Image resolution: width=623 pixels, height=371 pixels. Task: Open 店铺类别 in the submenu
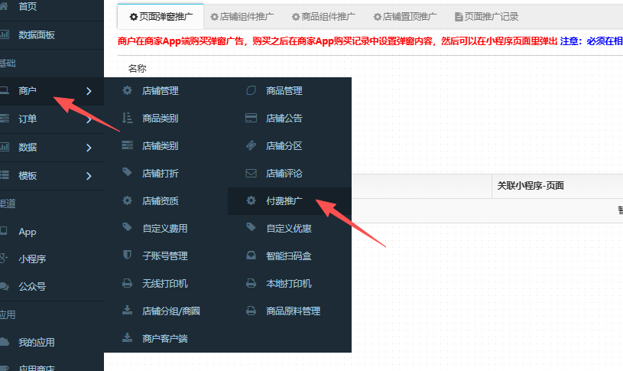click(x=161, y=145)
